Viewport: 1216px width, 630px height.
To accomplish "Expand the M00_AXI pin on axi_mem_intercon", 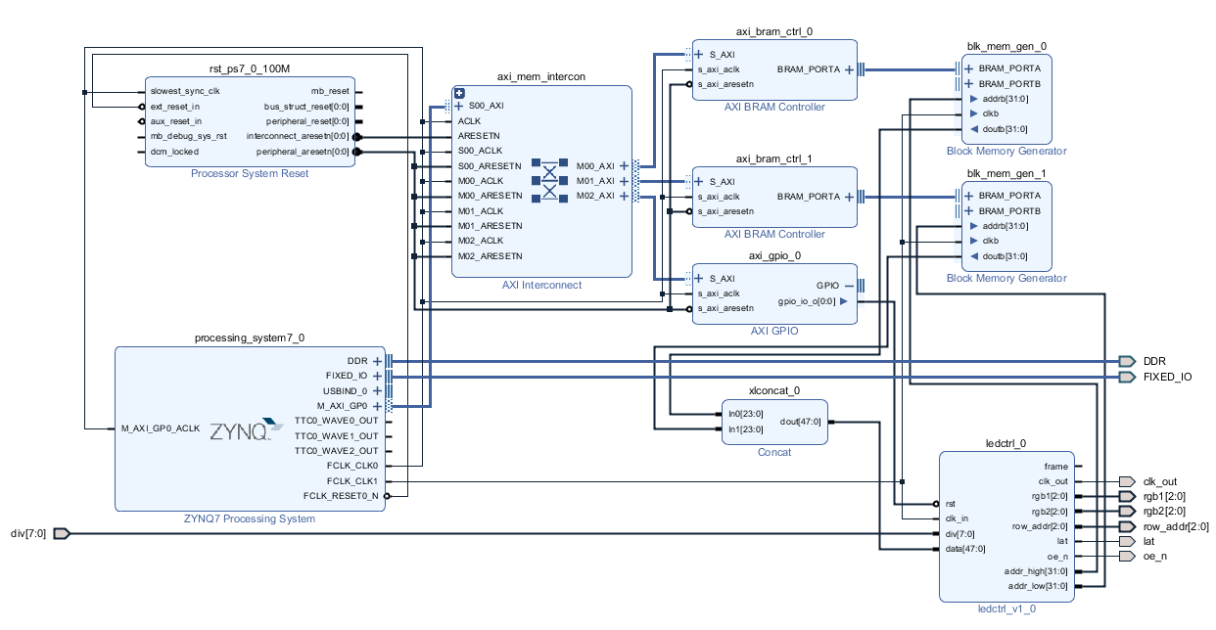I will (624, 166).
